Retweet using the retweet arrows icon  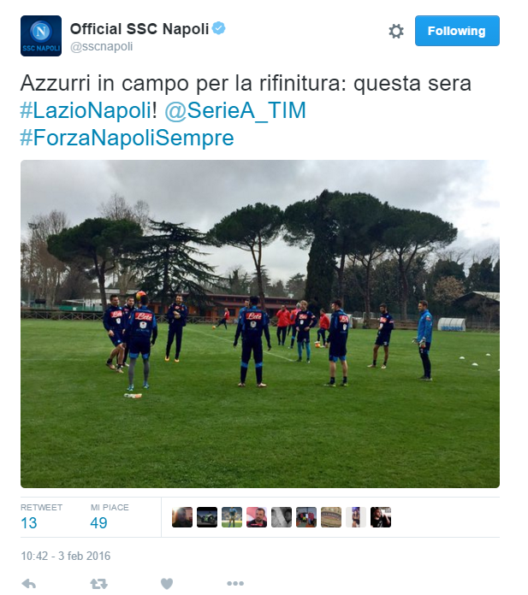[x=98, y=584]
